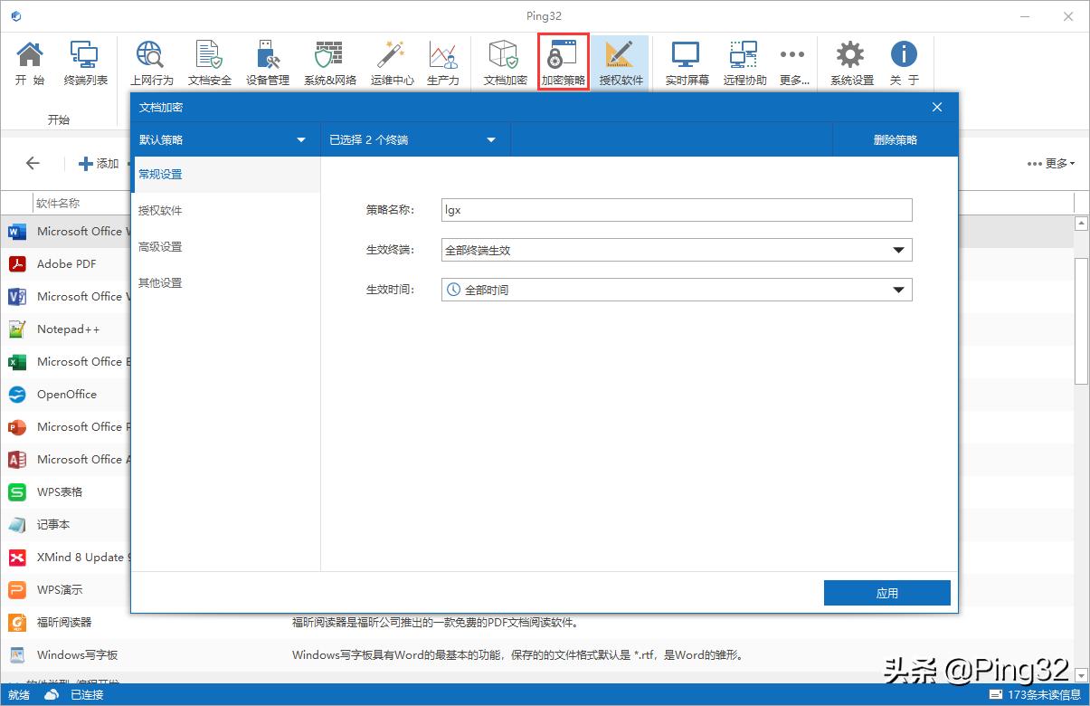Launch 远程协助 from the toolbar
1090x706 pixels.
743,60
